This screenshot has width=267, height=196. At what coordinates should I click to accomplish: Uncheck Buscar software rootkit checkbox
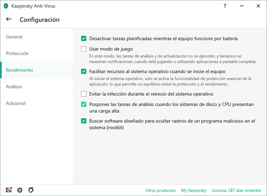tap(84, 121)
